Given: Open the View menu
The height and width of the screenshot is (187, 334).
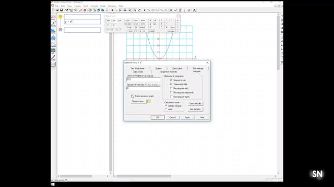Looking at the screenshot, I should 69,6.
